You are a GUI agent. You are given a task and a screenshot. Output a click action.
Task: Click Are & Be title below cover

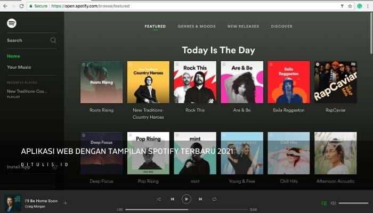click(x=242, y=110)
